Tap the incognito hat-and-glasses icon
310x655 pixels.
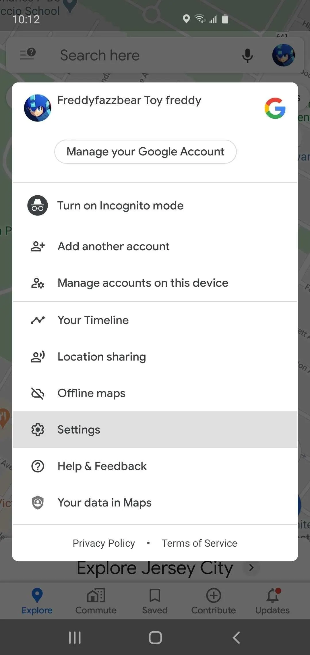click(x=38, y=205)
